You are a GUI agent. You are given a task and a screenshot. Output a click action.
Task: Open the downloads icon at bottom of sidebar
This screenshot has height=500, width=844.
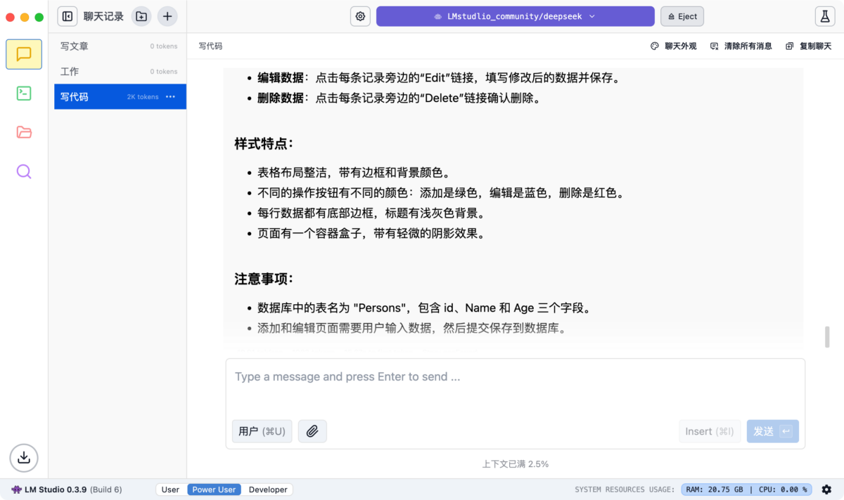[24, 458]
